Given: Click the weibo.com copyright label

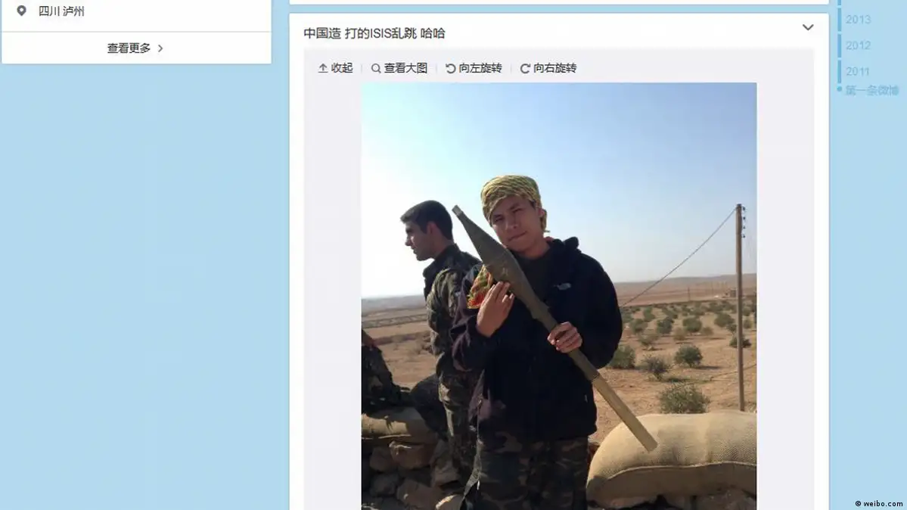Looking at the screenshot, I should pyautogui.click(x=879, y=504).
